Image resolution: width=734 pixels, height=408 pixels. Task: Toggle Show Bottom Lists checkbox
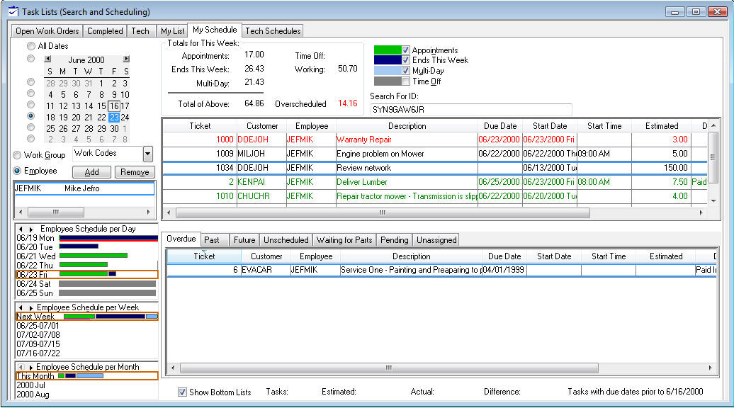point(182,392)
